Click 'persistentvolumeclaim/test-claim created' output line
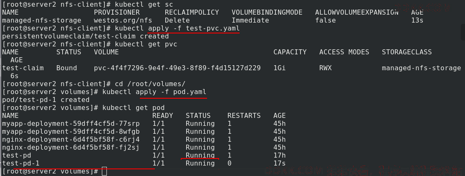This screenshot has height=176, width=465. click(86, 36)
